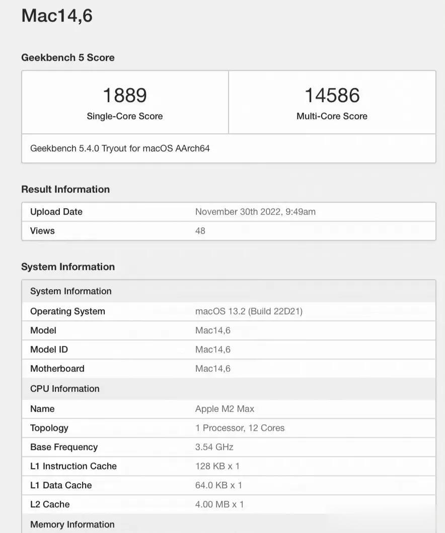Click the Model ID row label
445x533 pixels.
point(49,349)
